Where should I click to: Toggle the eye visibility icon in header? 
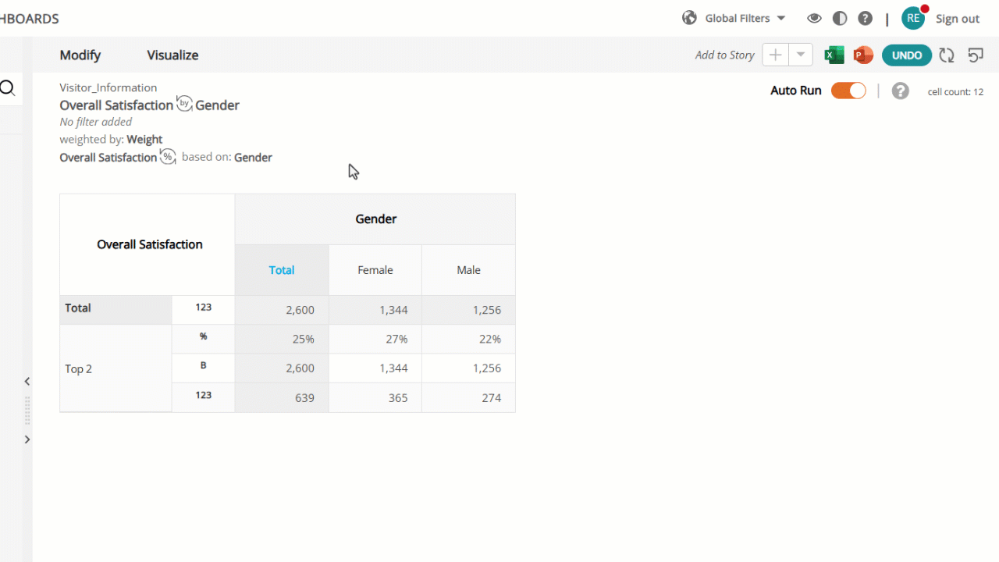[814, 19]
